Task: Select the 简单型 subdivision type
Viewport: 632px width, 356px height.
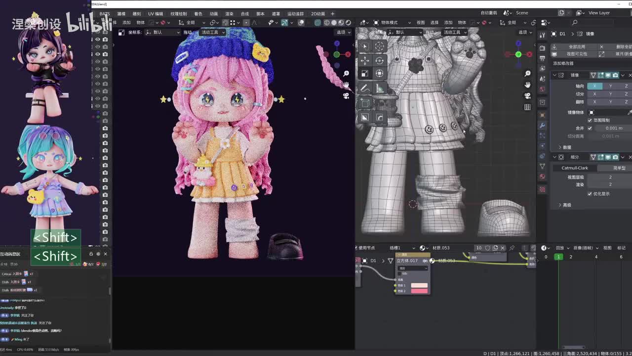Action: 619,168
